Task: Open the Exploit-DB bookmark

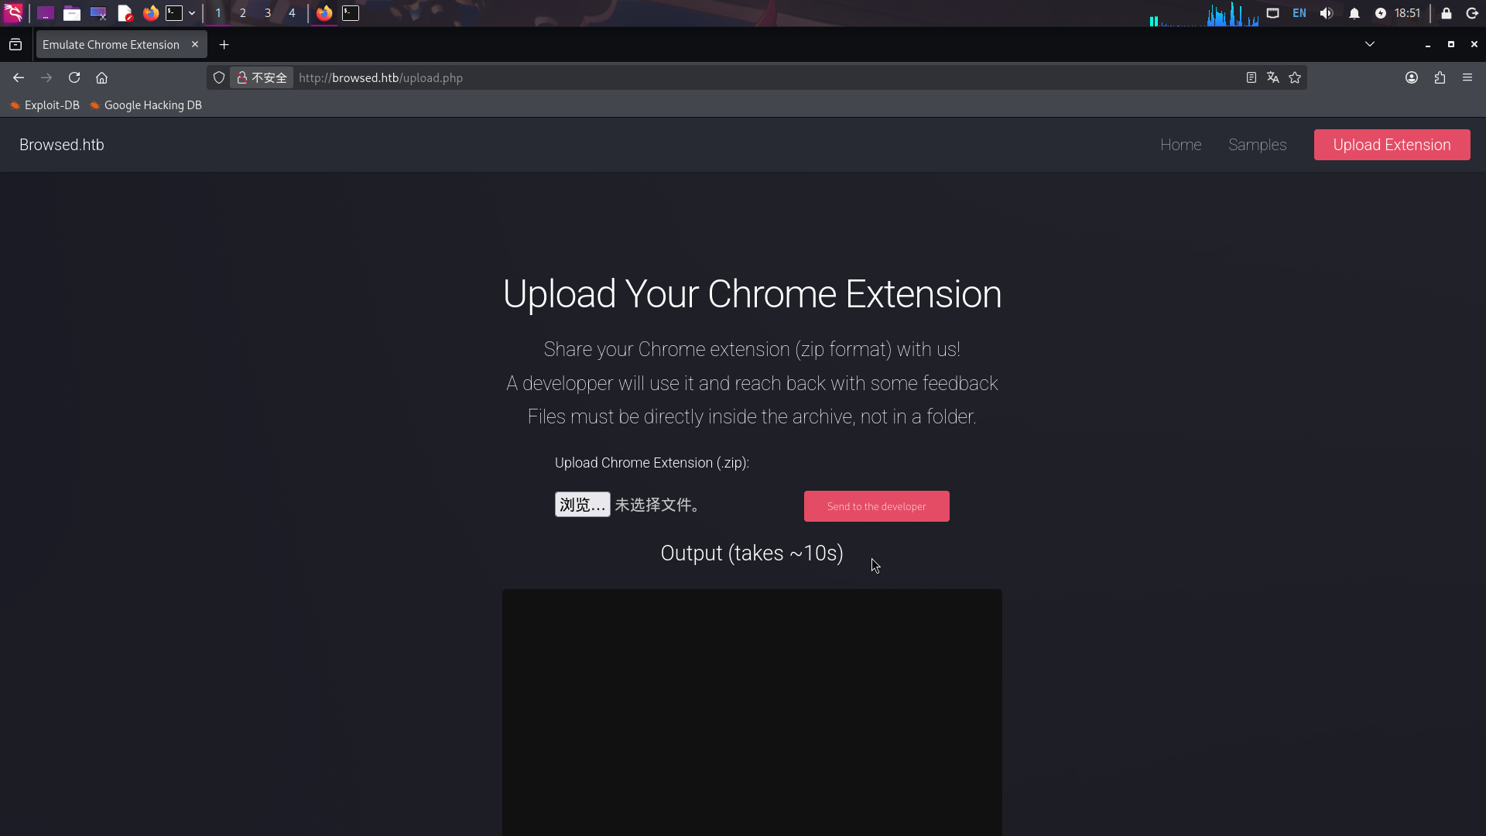Action: tap(45, 105)
